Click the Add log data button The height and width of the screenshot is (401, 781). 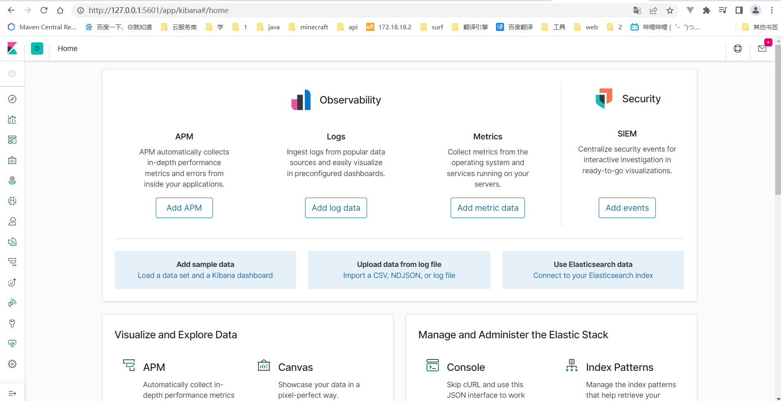(336, 208)
